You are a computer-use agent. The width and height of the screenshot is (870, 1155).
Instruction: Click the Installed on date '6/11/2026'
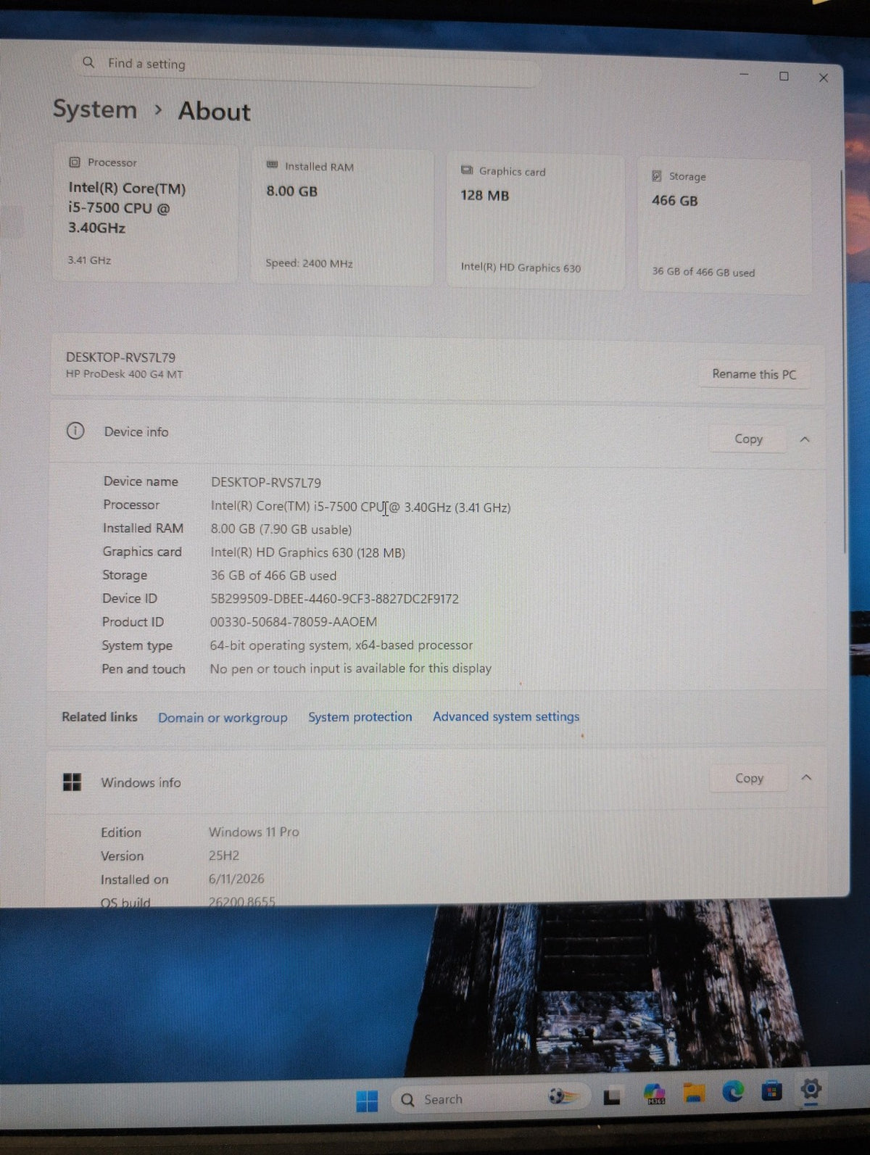point(236,879)
